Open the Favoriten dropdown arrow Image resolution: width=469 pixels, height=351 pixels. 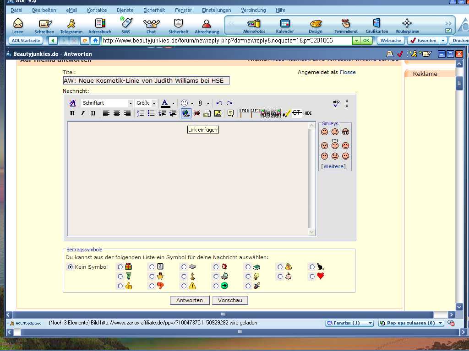(x=443, y=41)
